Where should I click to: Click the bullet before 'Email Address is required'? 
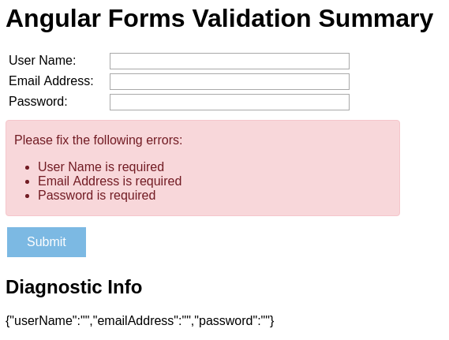pos(28,182)
